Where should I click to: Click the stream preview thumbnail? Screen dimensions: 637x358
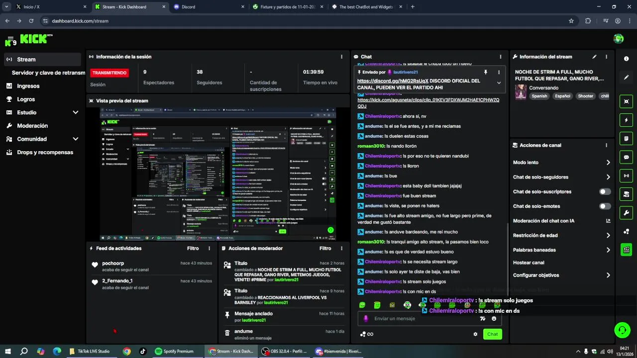[x=218, y=174]
